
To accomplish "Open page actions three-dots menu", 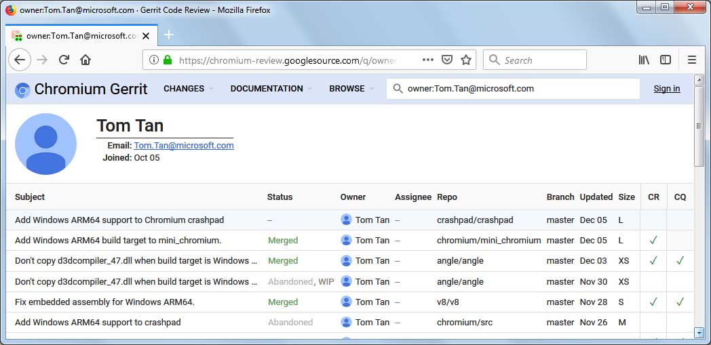I will pyautogui.click(x=427, y=60).
